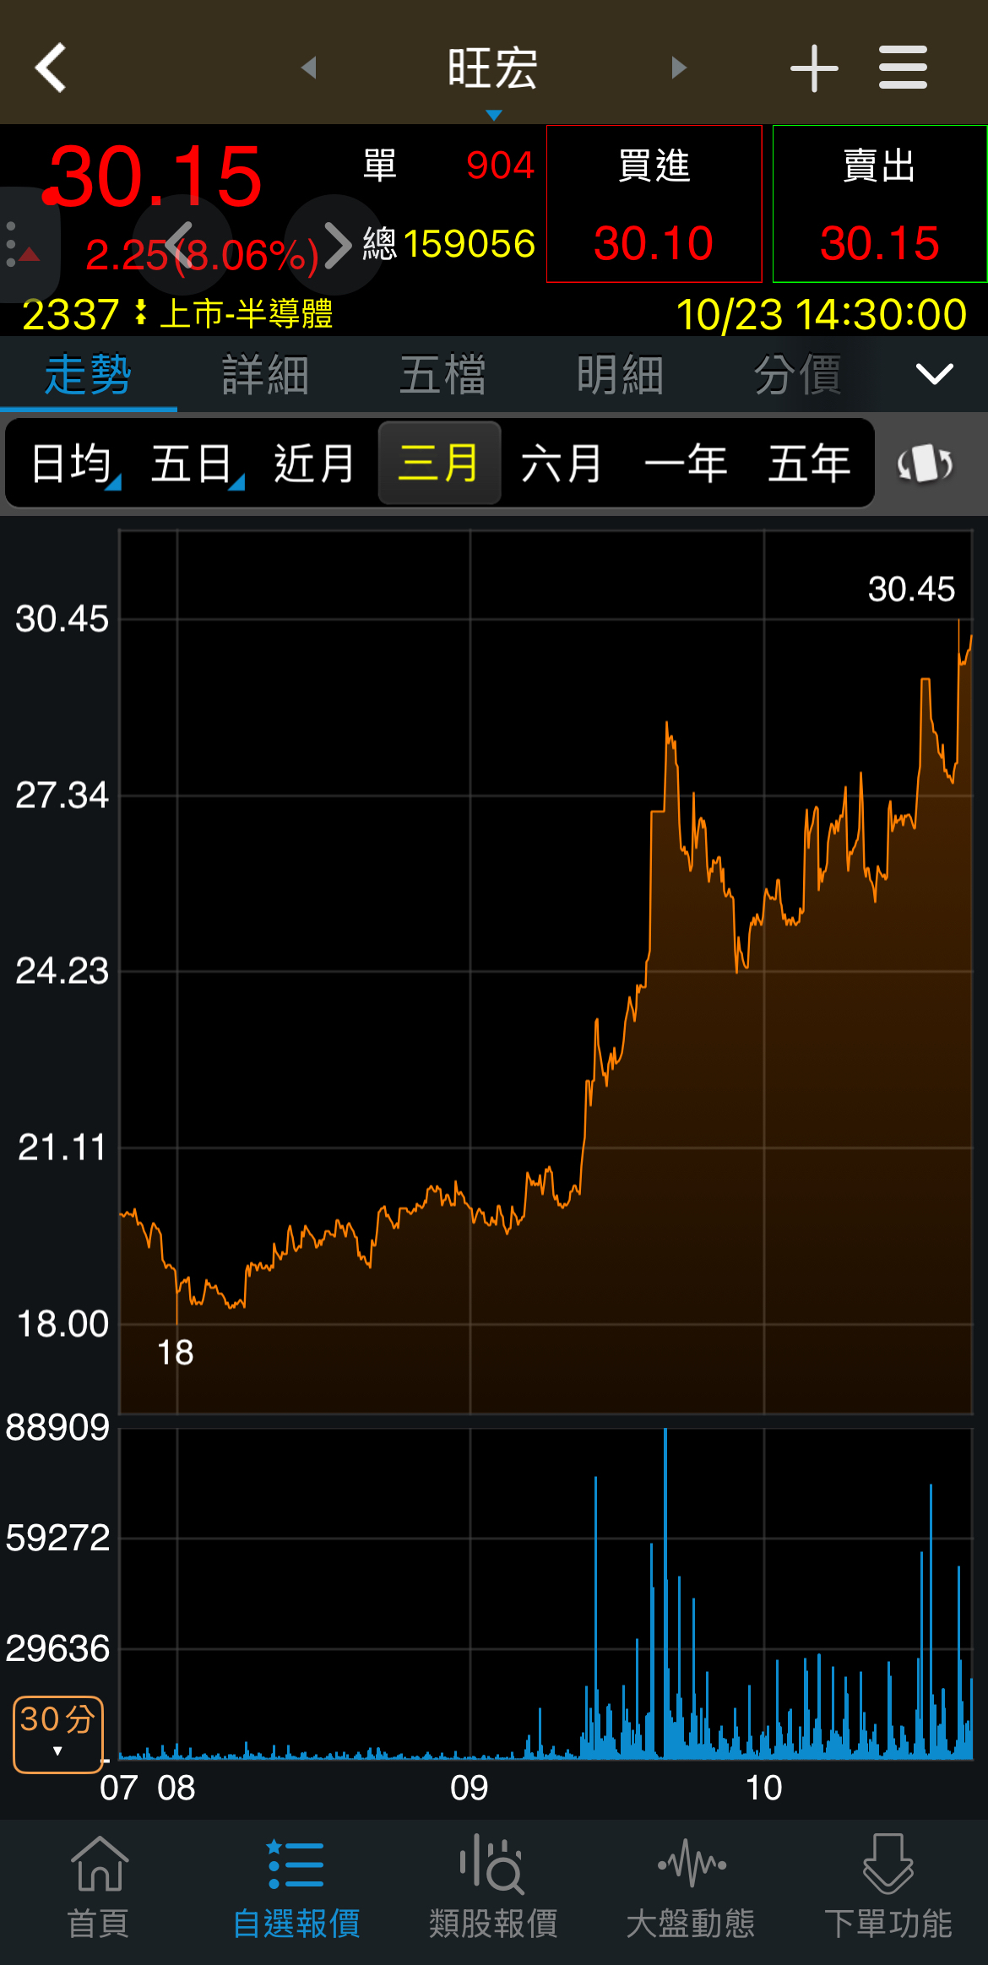Tap the 18 low label on chart
Screen dimensions: 988x1965
pos(176,1353)
